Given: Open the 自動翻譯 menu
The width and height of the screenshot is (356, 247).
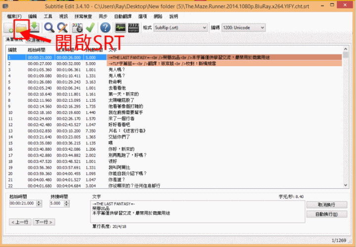Looking at the screenshot, I should (x=123, y=16).
